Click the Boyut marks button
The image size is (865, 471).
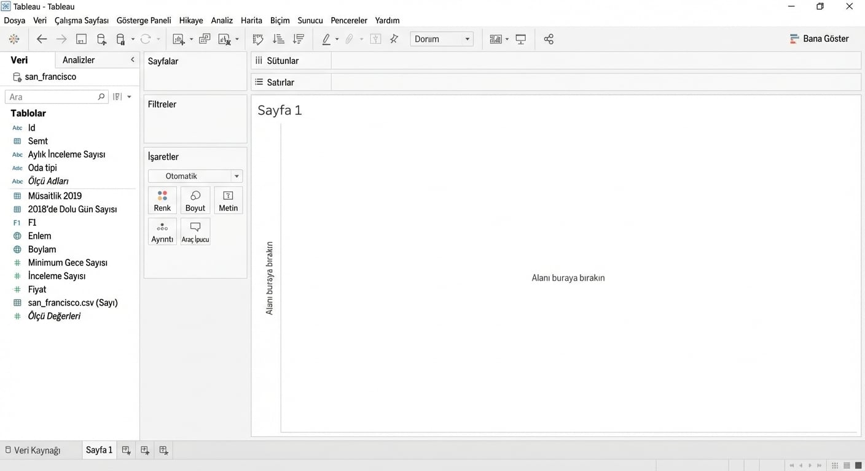195,201
